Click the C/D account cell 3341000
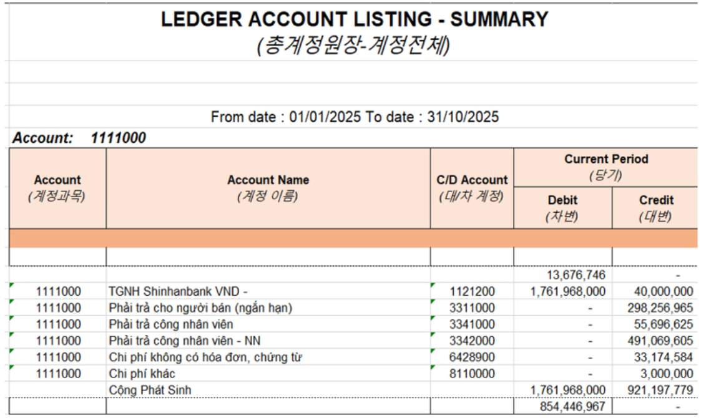 [472, 324]
